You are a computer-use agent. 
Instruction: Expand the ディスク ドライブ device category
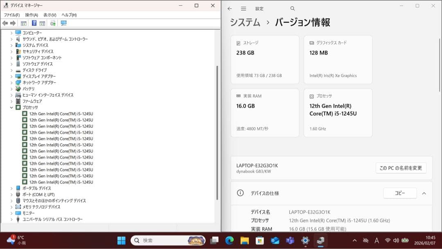pyautogui.click(x=12, y=70)
